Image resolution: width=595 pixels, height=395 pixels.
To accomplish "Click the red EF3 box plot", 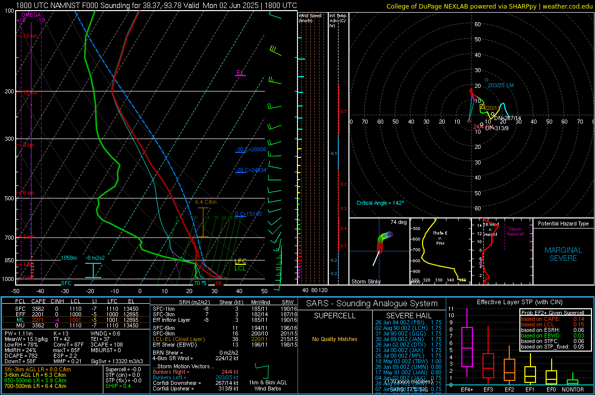I will [x=488, y=355].
